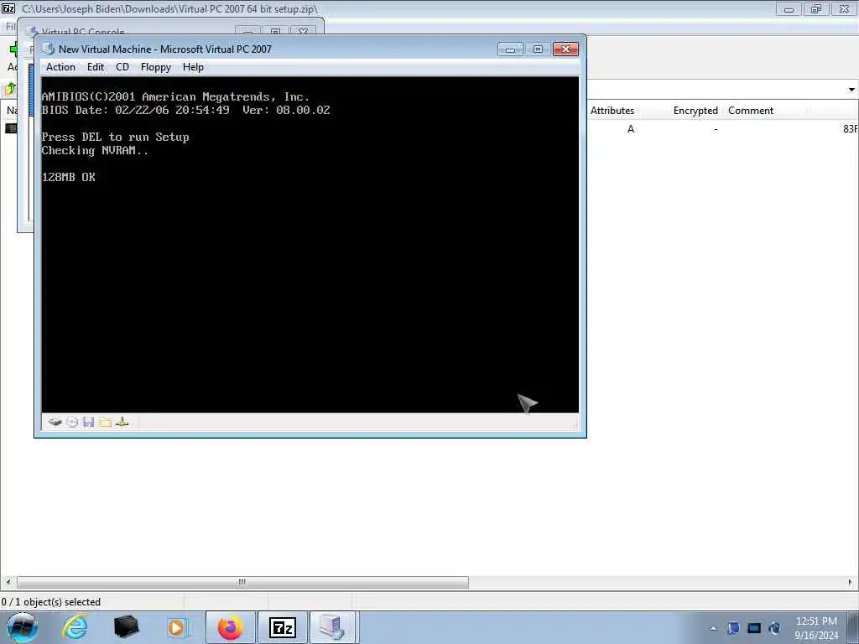
Task: Click the 7-Zip Up folder icon
Action: pyautogui.click(x=10, y=89)
